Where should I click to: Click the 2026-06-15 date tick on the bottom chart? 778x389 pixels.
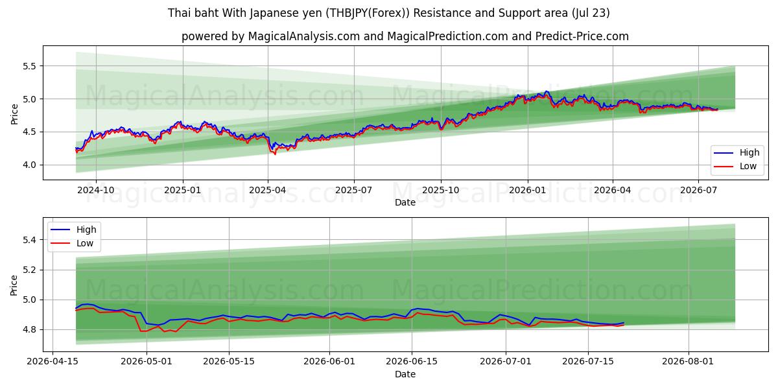coord(412,362)
